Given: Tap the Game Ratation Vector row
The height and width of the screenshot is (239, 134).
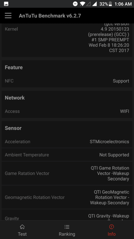Looking at the screenshot, I should 67,173.
